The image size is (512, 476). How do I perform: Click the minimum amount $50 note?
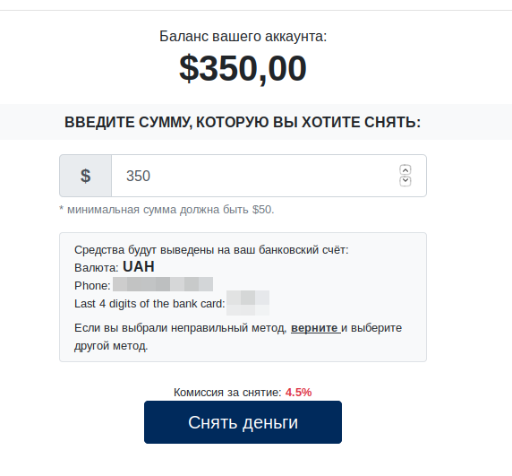[166, 210]
